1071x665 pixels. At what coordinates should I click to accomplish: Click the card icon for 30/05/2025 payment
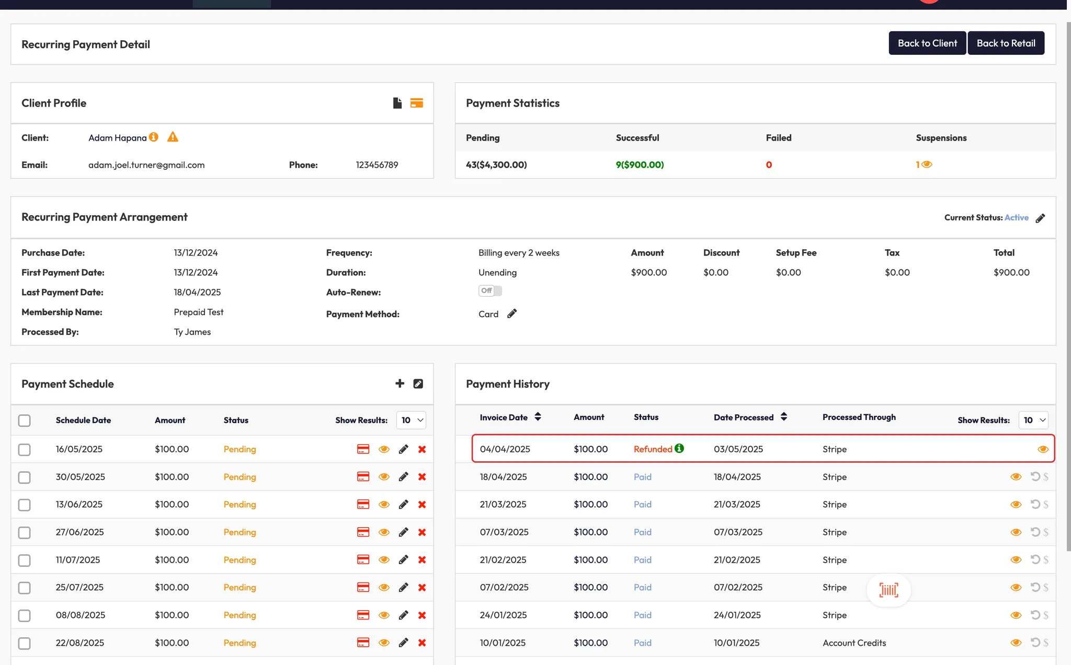363,476
